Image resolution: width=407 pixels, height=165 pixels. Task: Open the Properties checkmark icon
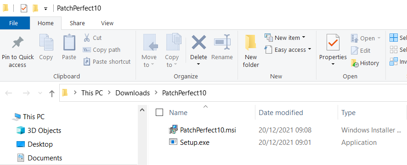pyautogui.click(x=333, y=43)
